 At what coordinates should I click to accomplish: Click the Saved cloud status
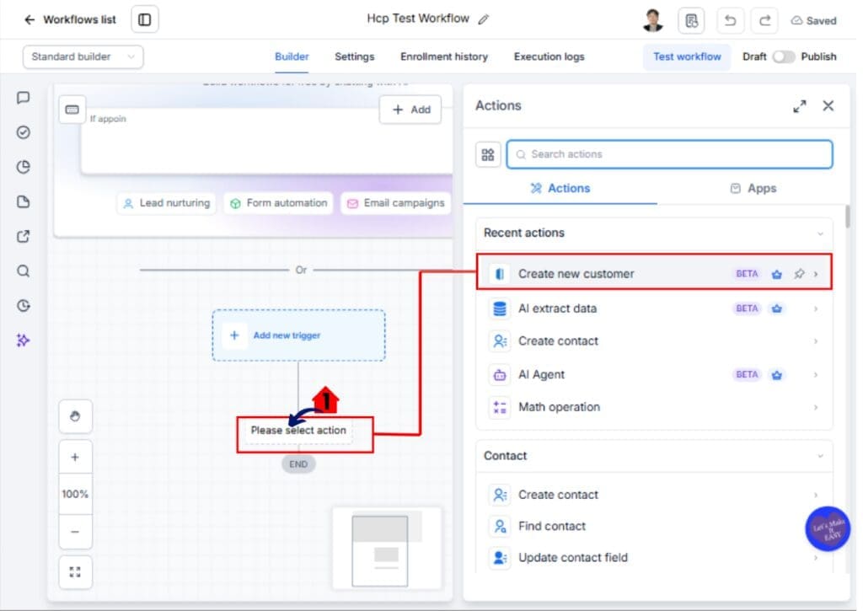813,21
